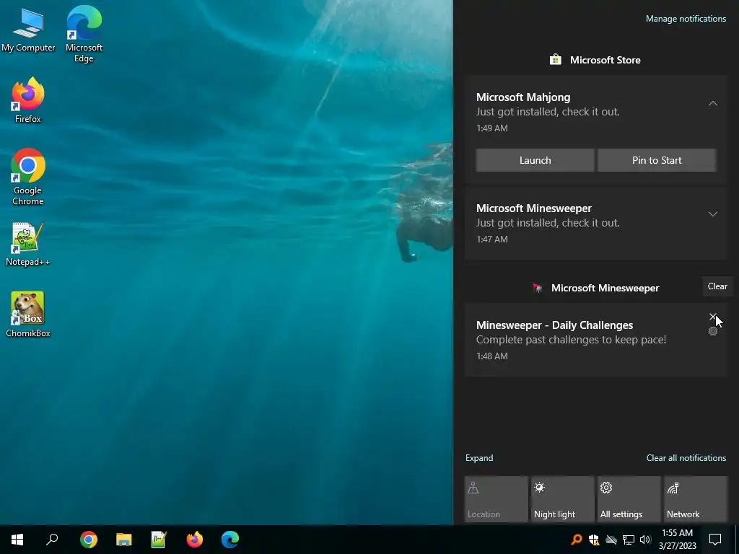Pin Microsoft Mahjong to Start

click(657, 160)
